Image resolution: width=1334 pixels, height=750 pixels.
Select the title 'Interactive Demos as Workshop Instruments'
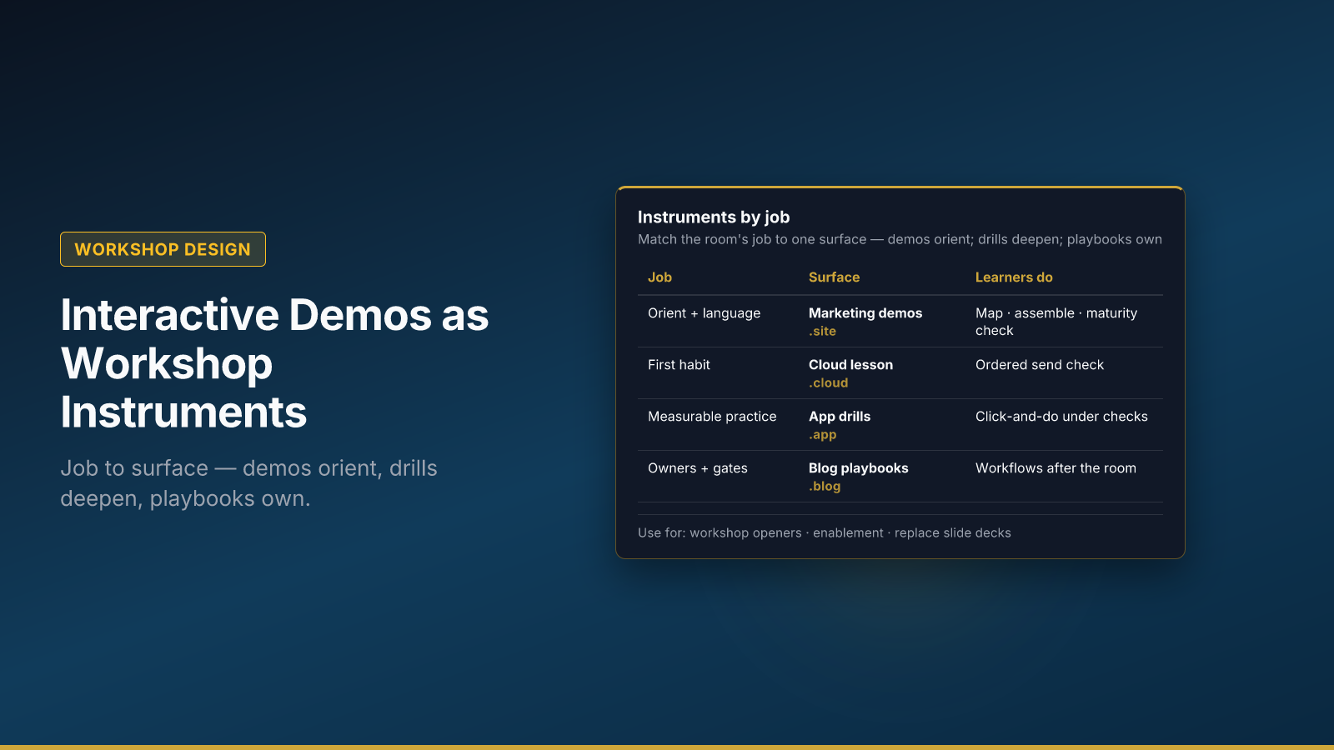click(x=275, y=363)
